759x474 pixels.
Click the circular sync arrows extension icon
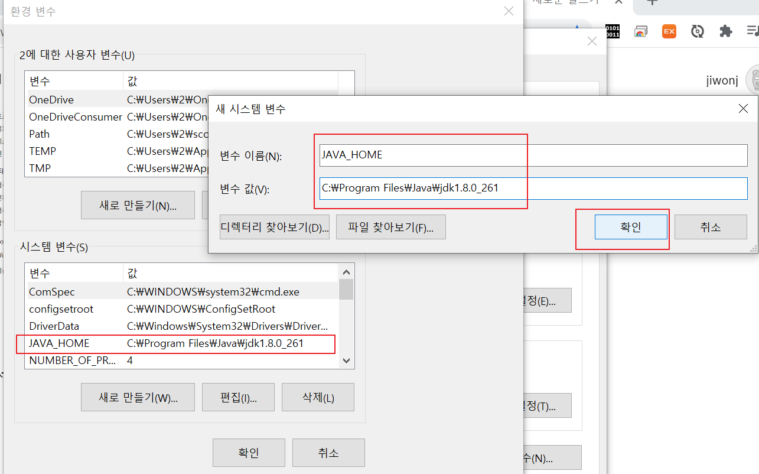coord(698,31)
